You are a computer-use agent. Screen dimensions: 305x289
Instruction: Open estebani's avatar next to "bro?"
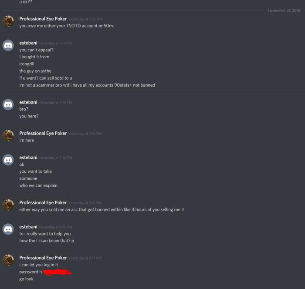coord(8,104)
